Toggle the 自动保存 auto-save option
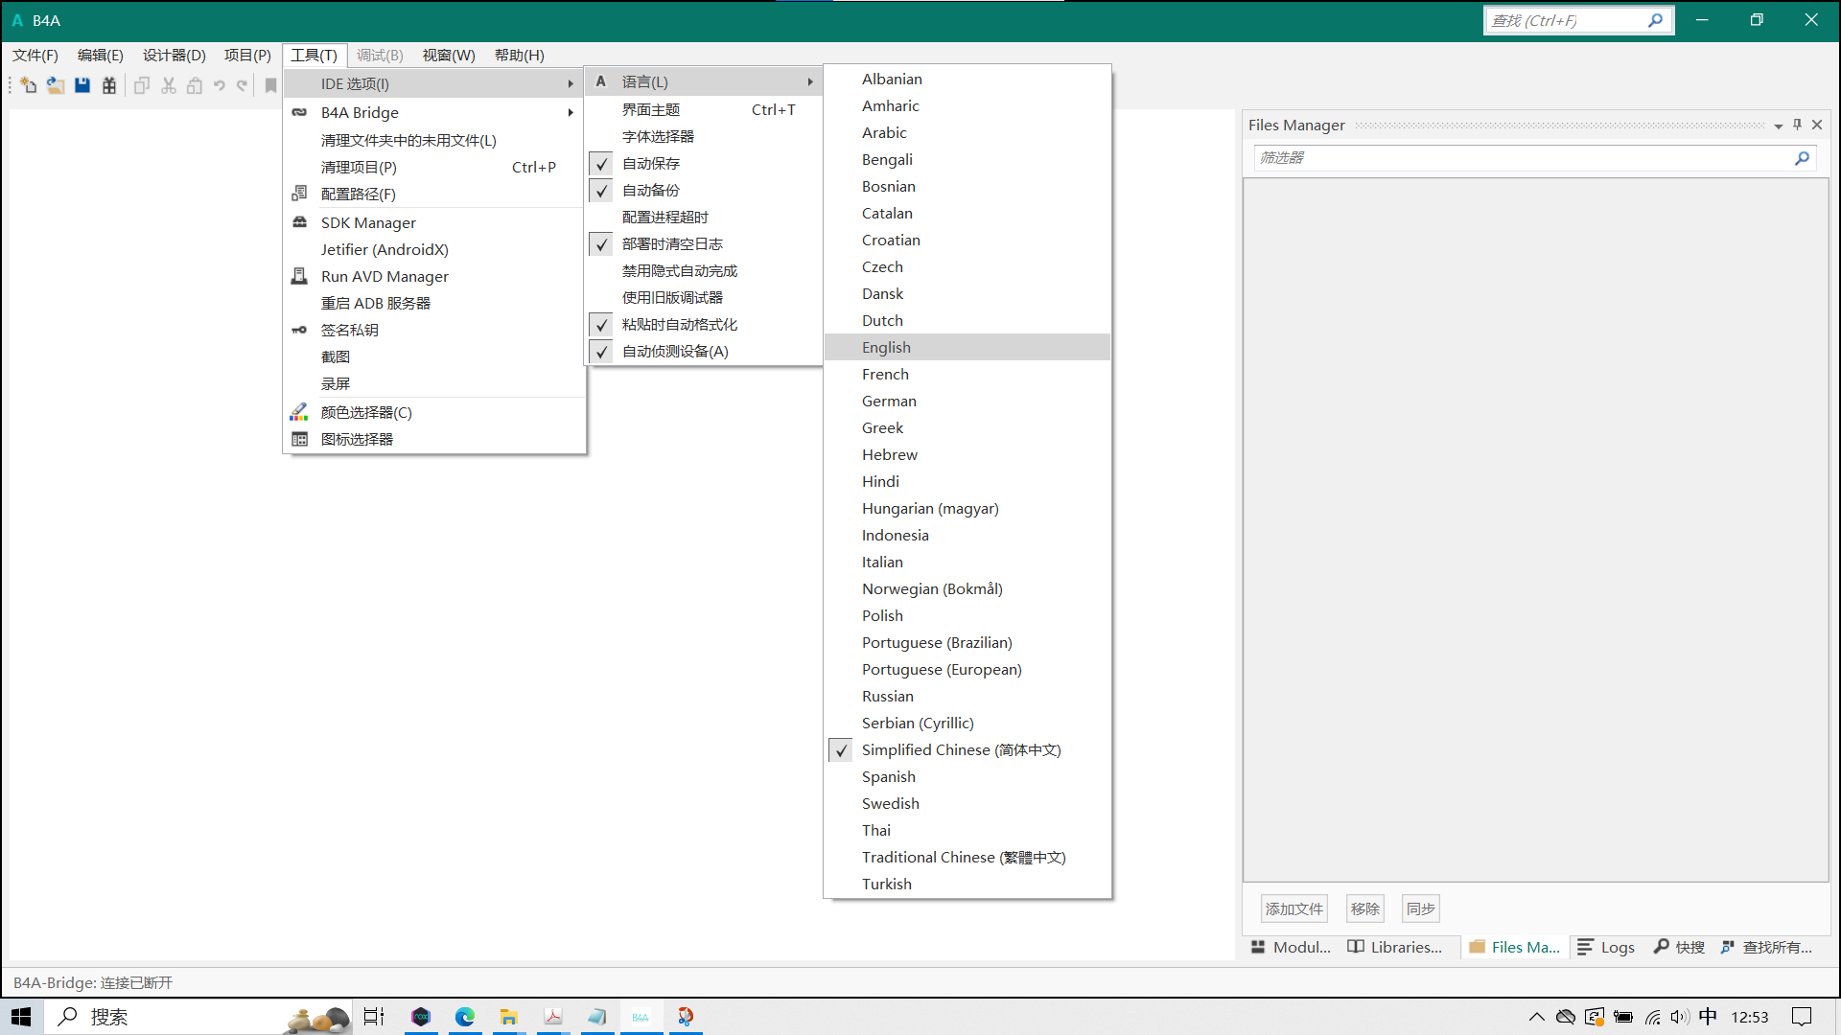Screen dimensions: 1841x1035 (704, 164)
